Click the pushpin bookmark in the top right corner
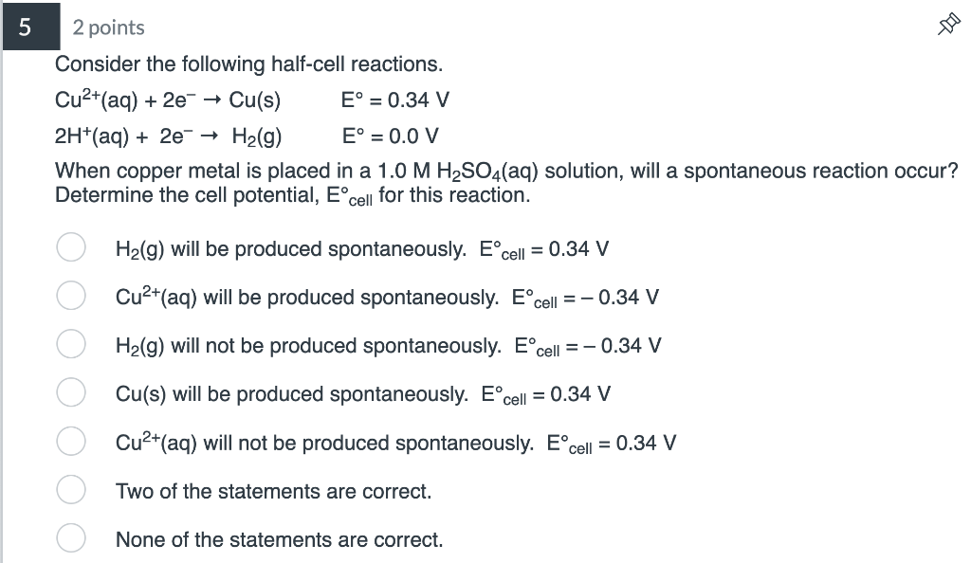The height and width of the screenshot is (563, 971). (947, 26)
